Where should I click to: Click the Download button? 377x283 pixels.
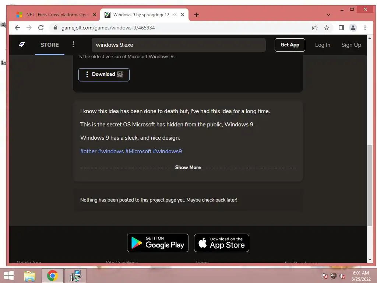[104, 74]
